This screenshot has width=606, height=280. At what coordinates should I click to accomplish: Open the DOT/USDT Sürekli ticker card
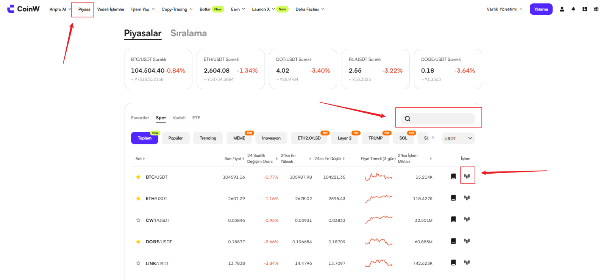point(303,69)
